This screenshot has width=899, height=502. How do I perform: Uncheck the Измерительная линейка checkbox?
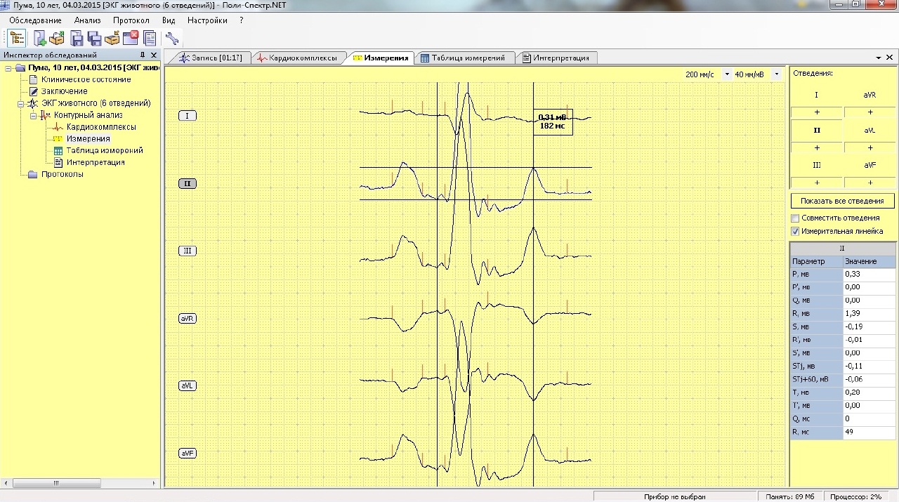pyautogui.click(x=795, y=231)
